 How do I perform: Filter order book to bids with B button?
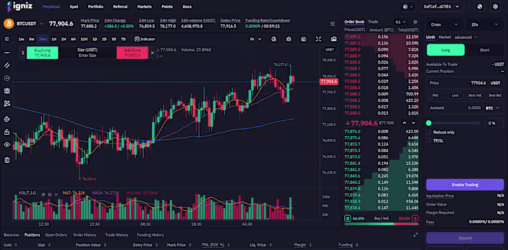(x=347, y=218)
